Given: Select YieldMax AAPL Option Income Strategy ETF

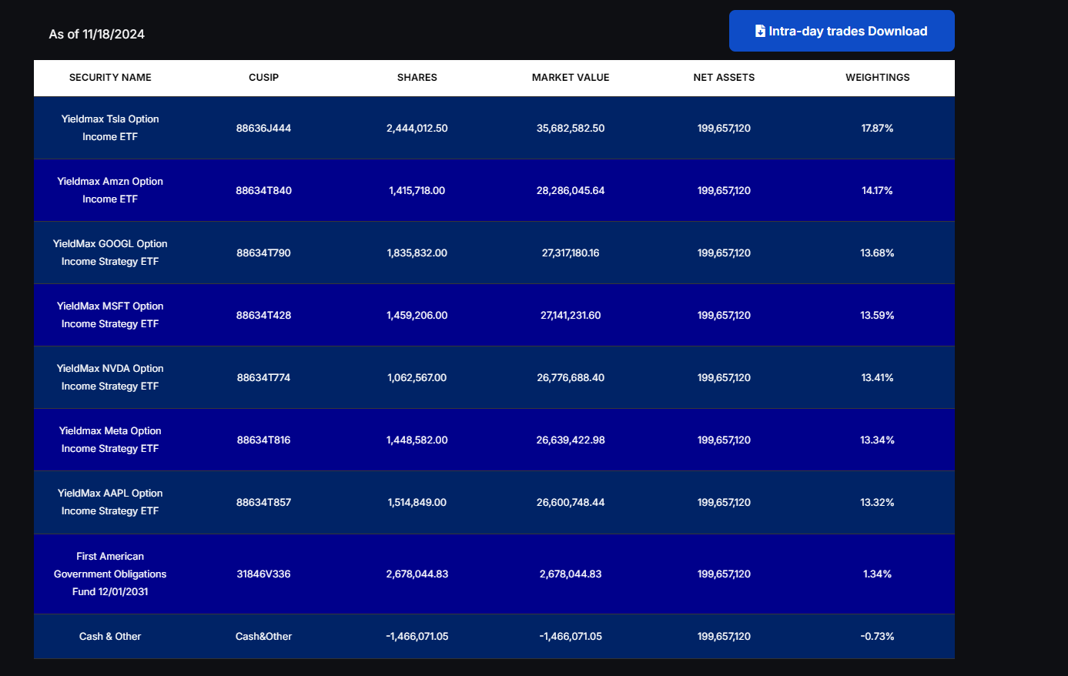Looking at the screenshot, I should coord(110,502).
